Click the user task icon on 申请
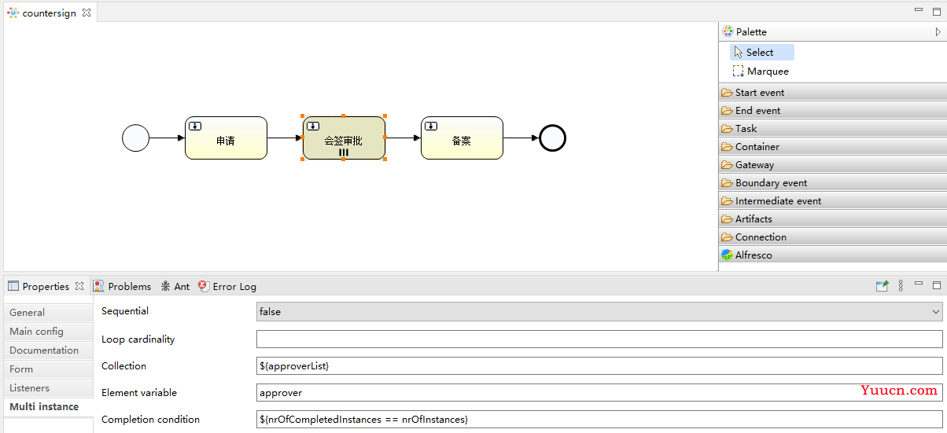 click(x=195, y=126)
